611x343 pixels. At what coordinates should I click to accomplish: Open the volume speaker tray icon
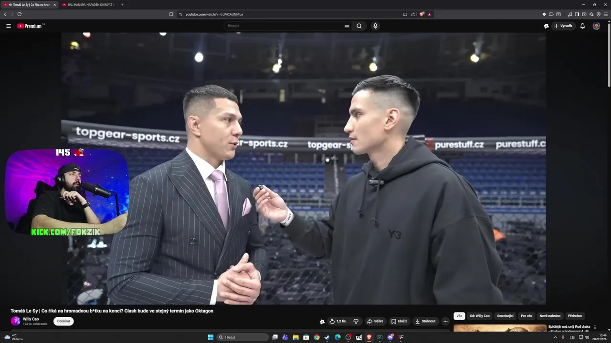click(x=587, y=337)
